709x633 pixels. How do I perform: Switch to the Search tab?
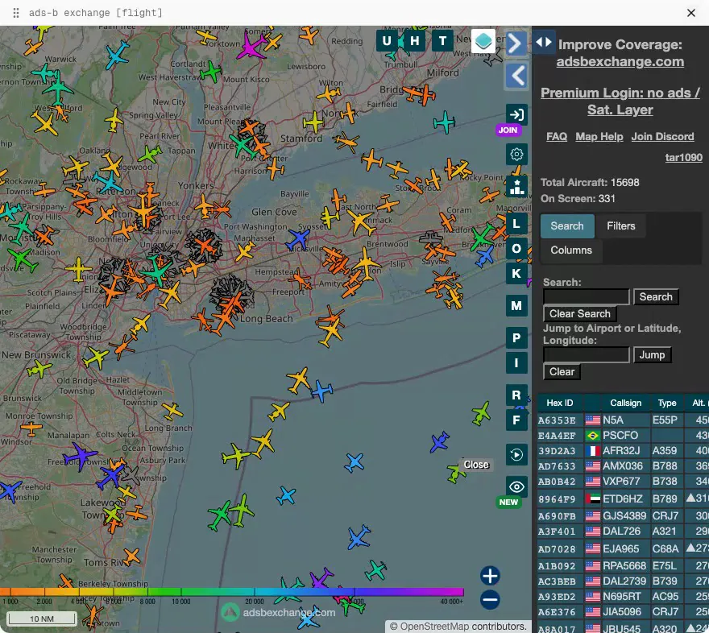pos(567,226)
